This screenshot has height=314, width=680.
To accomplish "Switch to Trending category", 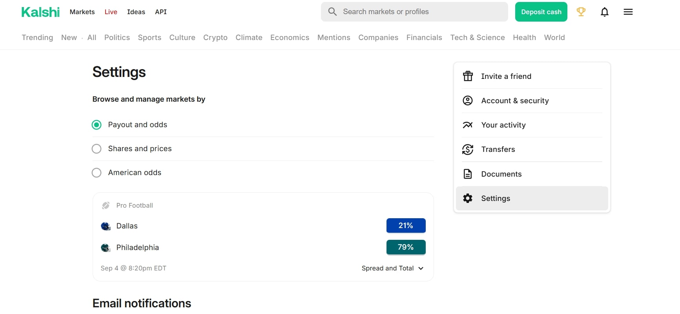I will [37, 37].
